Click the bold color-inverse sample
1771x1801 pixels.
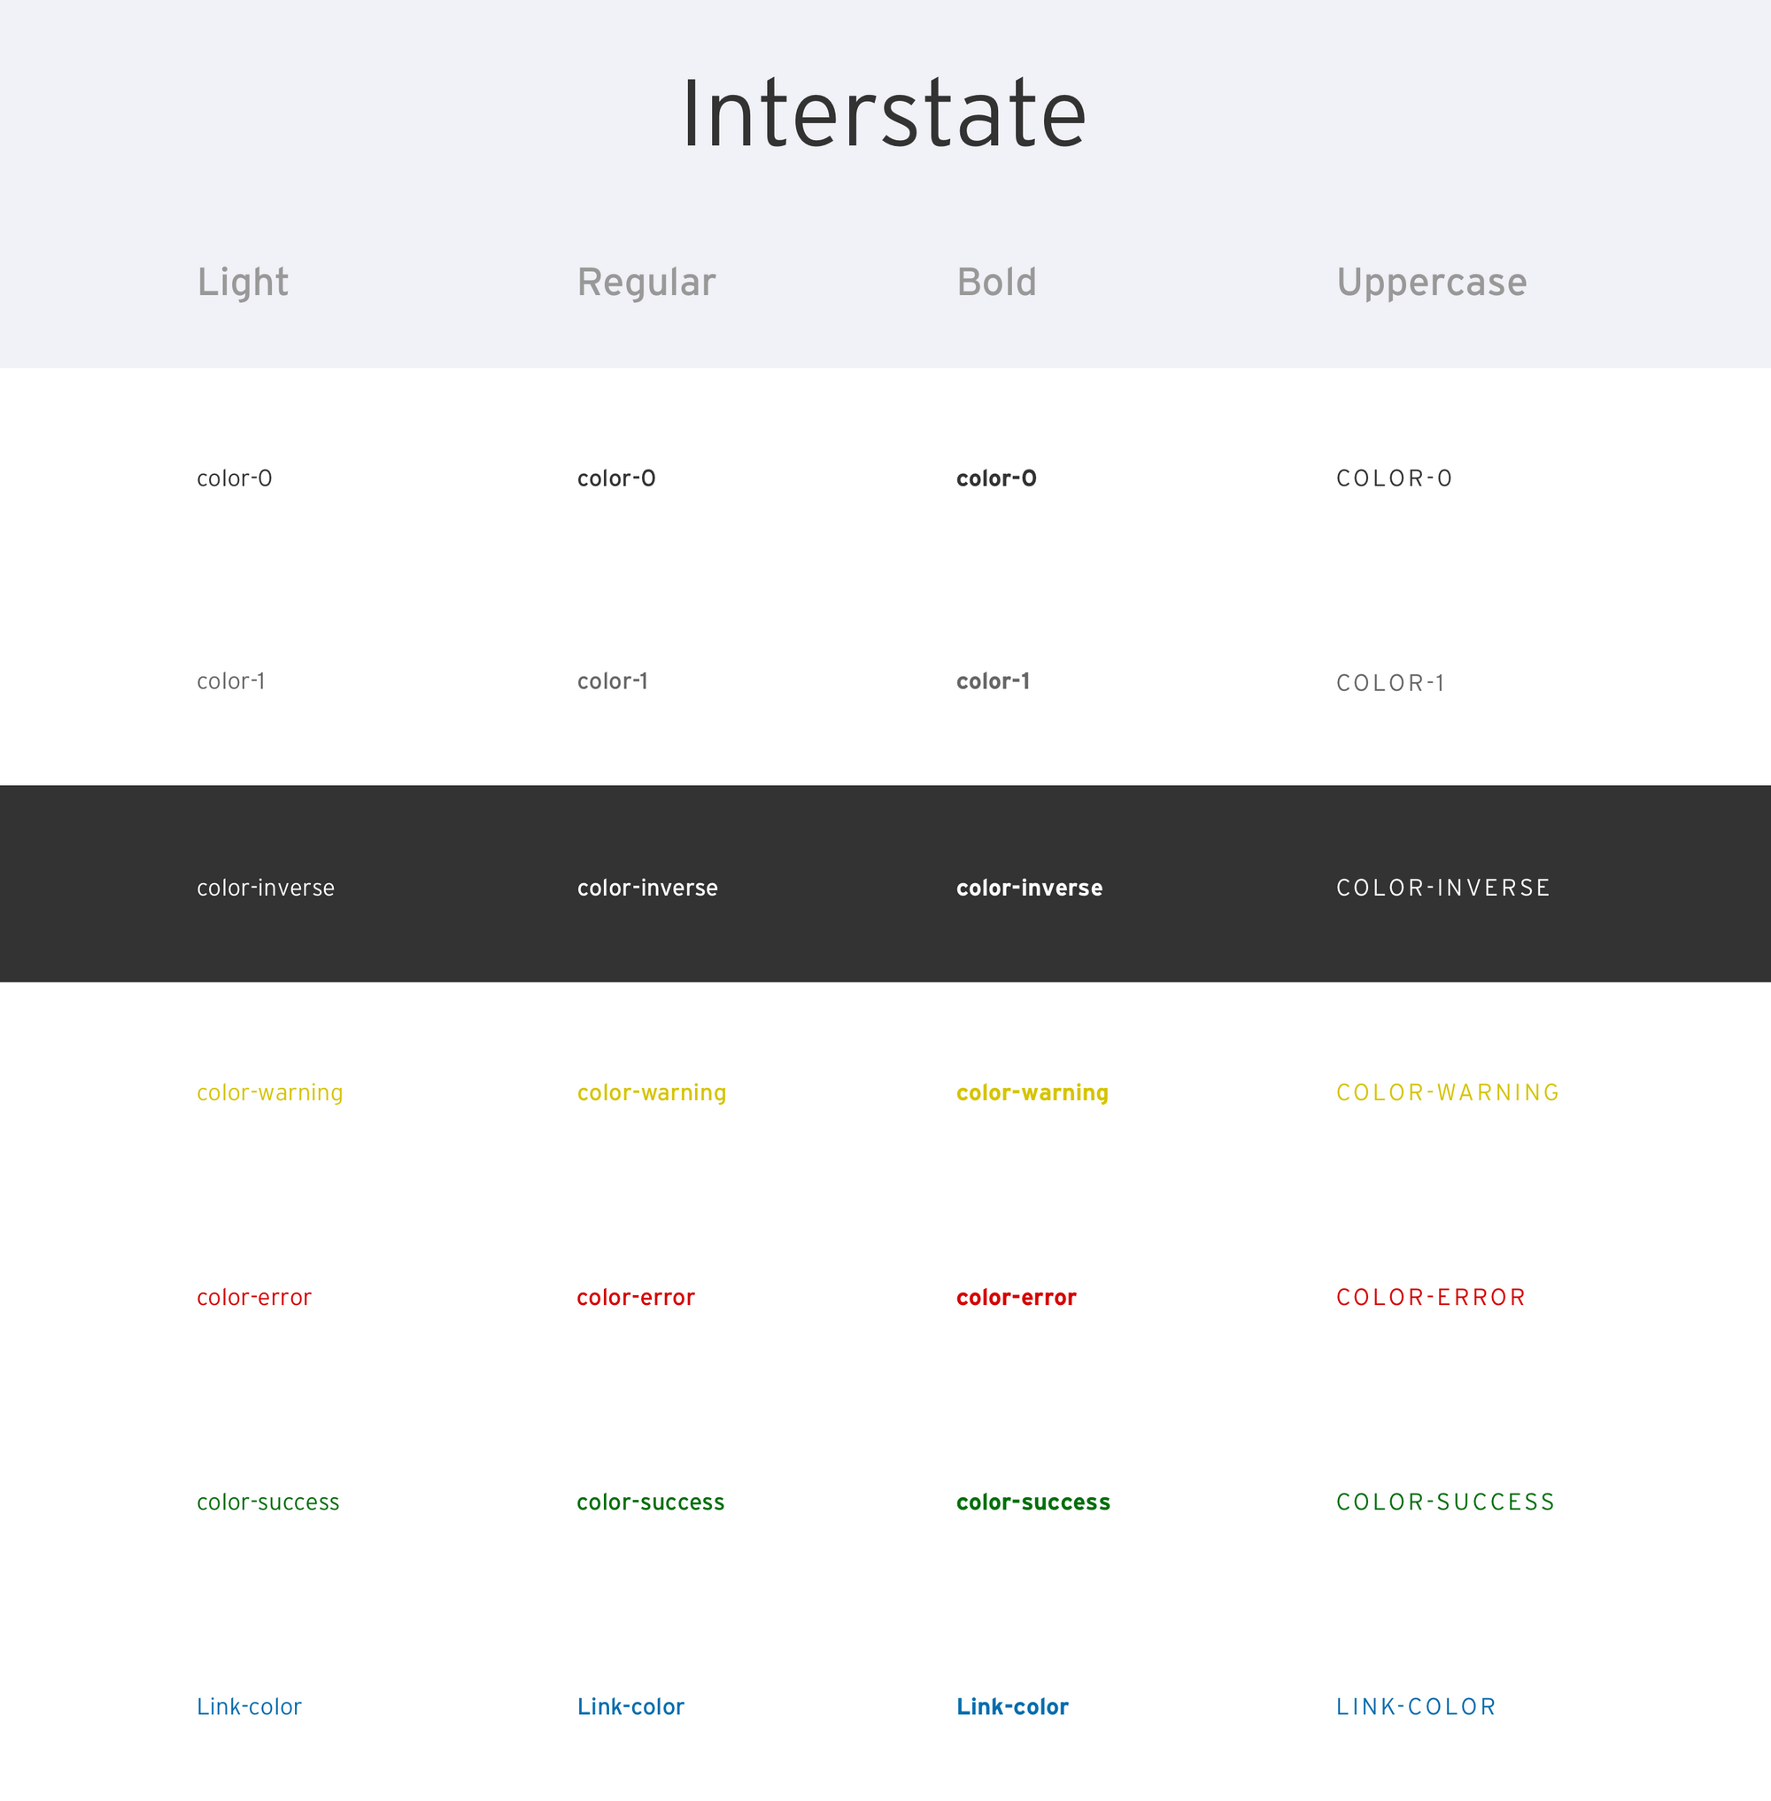(1029, 888)
